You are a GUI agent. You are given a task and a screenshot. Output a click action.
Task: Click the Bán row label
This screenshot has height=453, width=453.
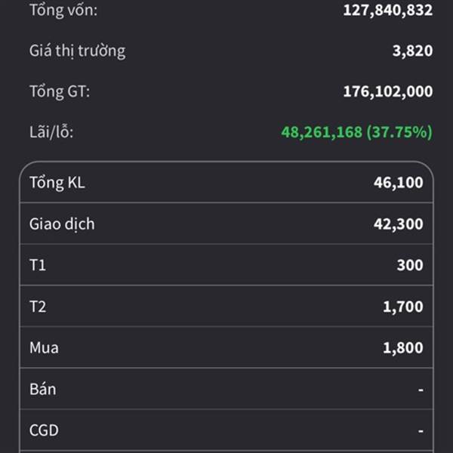tap(42, 390)
